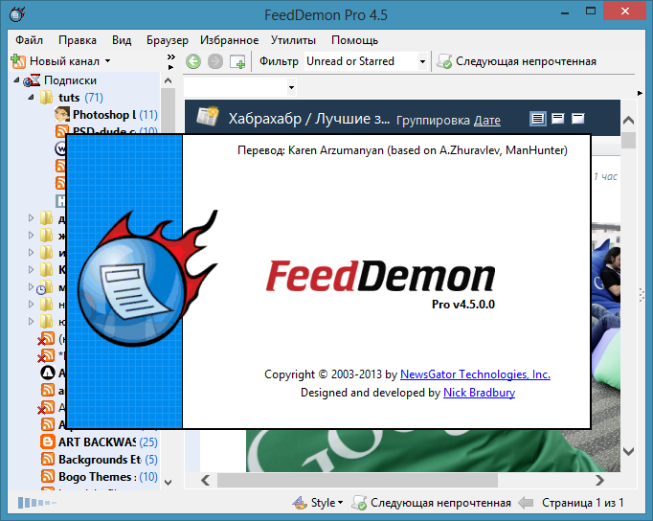653x521 pixels.
Task: Click the grey forward navigation arrow
Action: (x=215, y=61)
